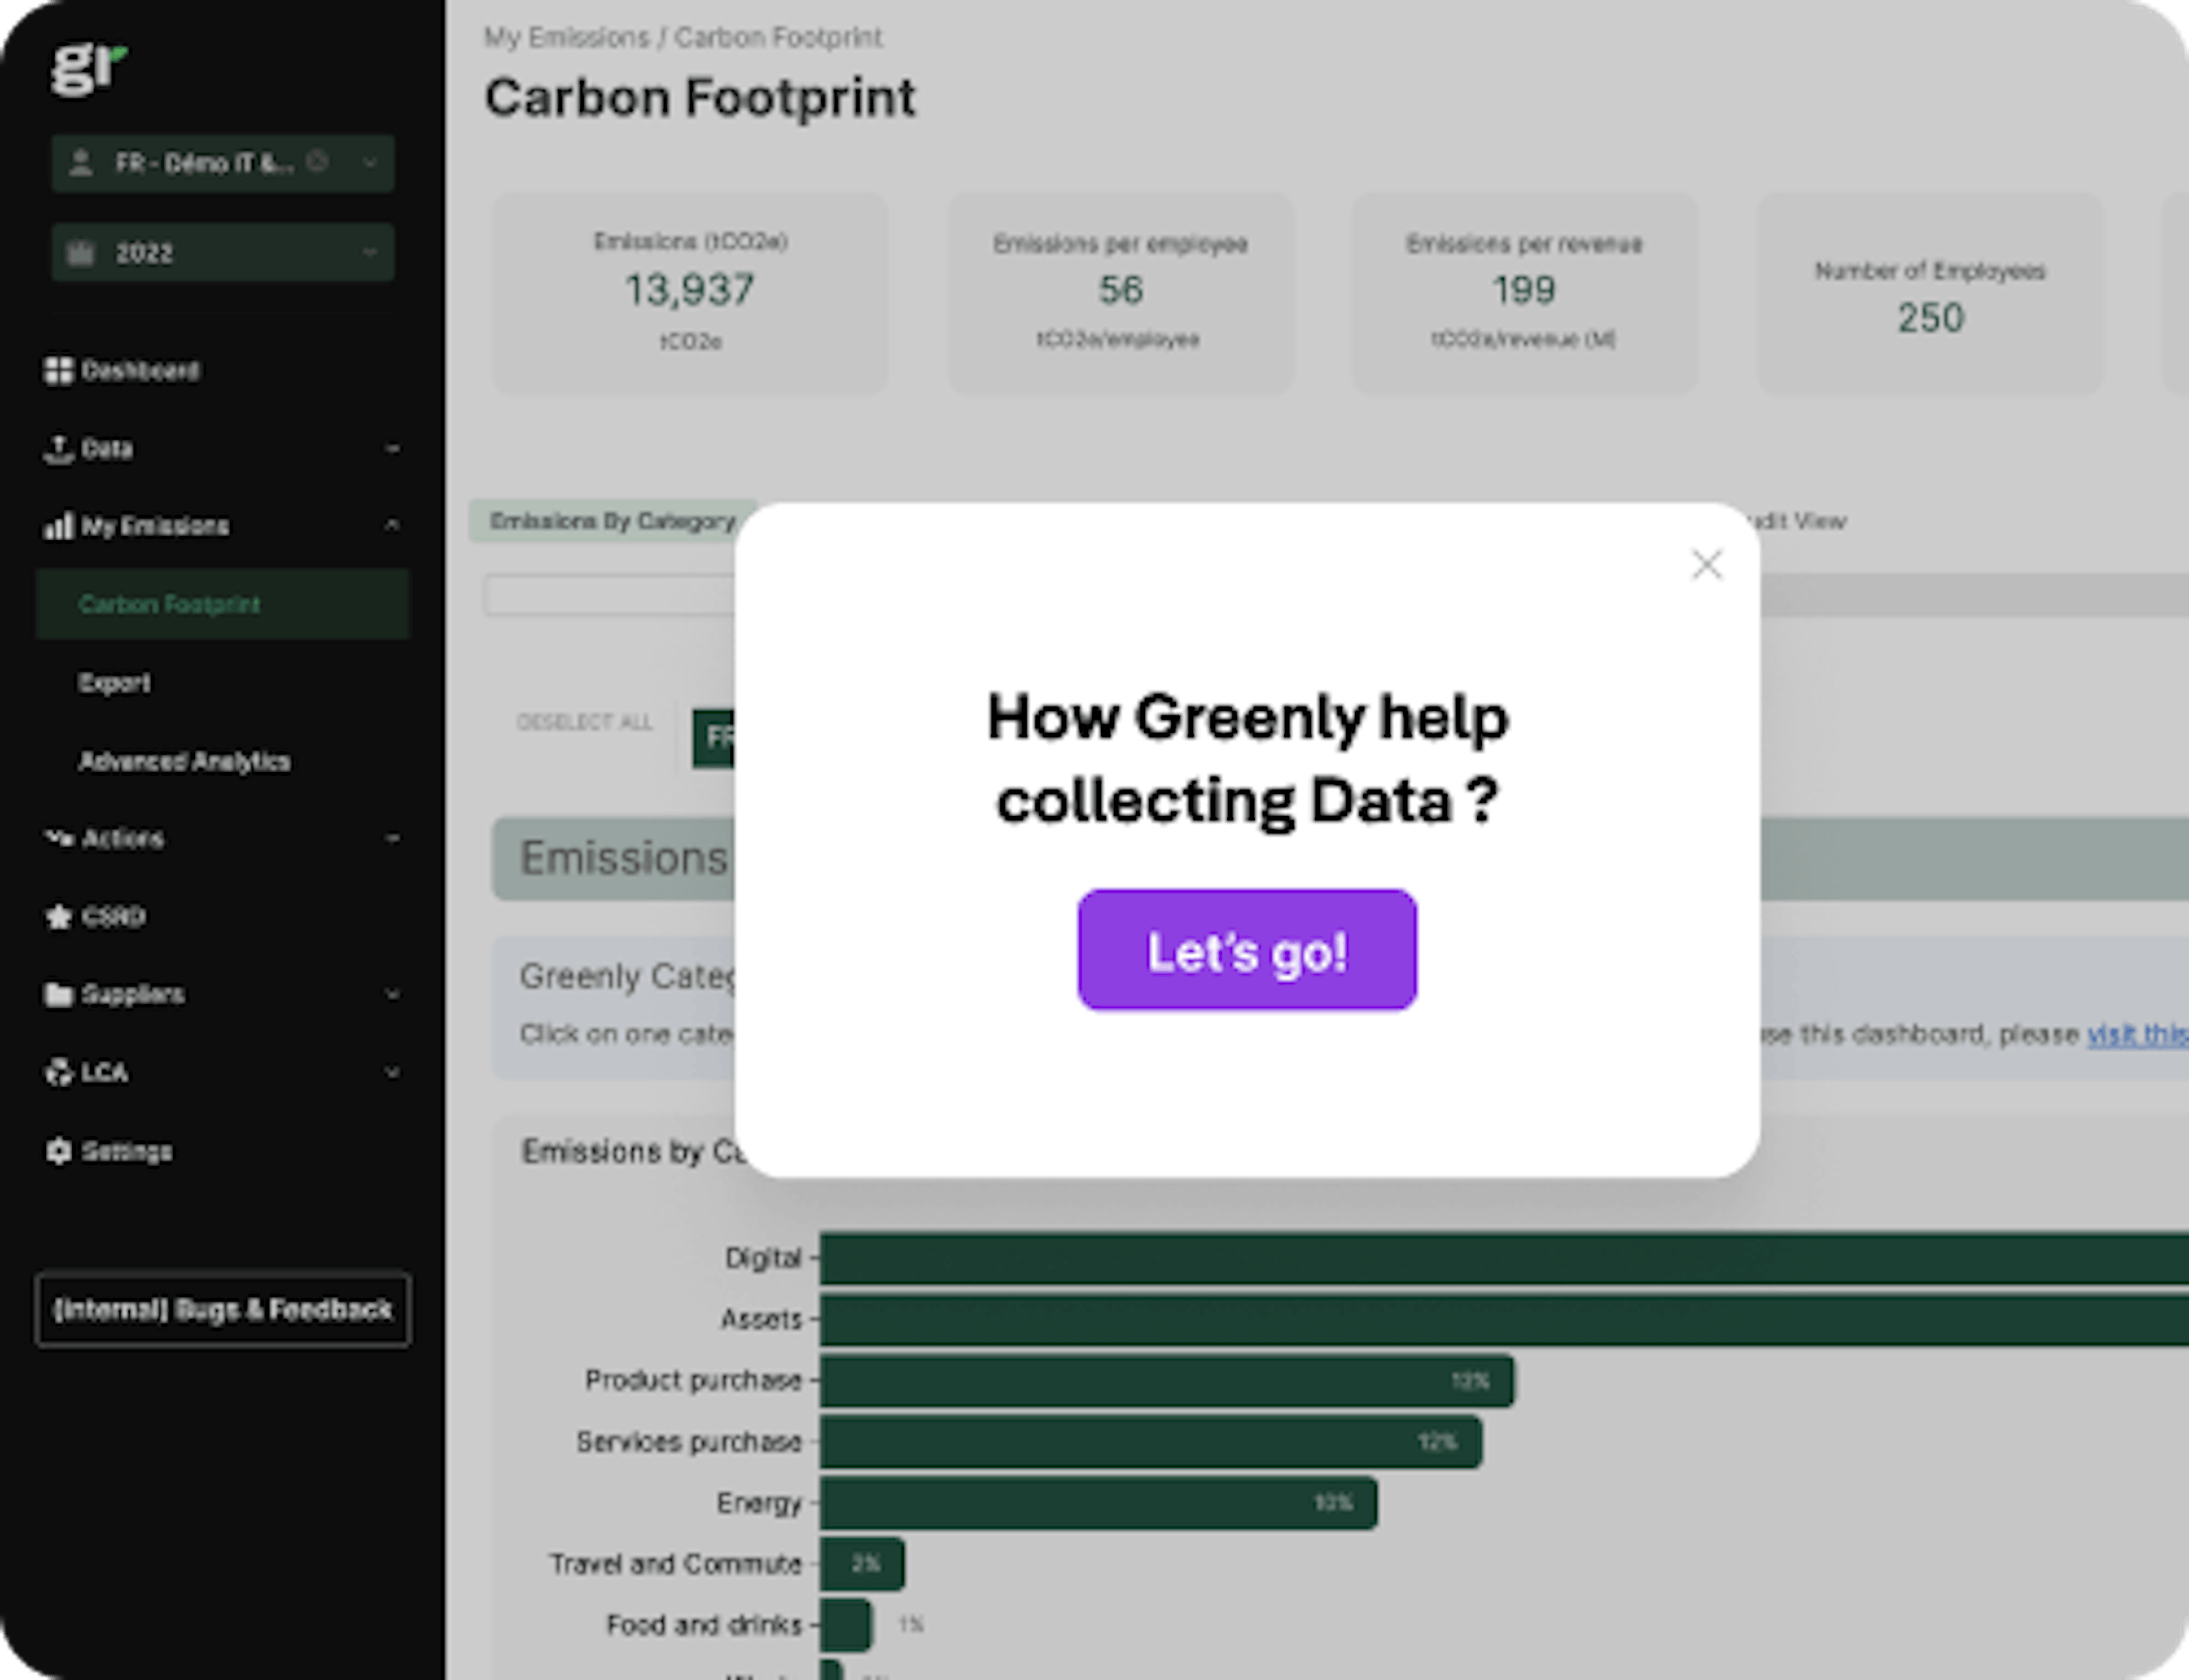Screen dimensions: 2189x1680
Task: Click the visit this link text
Action: coord(2137,1034)
